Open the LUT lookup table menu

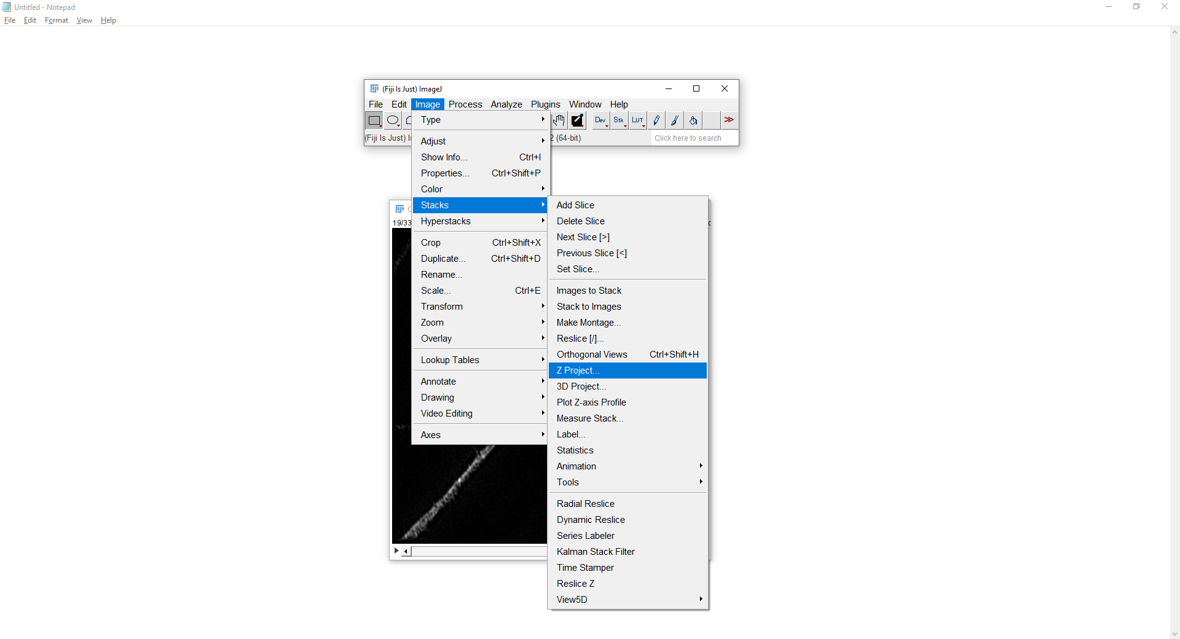click(x=637, y=120)
